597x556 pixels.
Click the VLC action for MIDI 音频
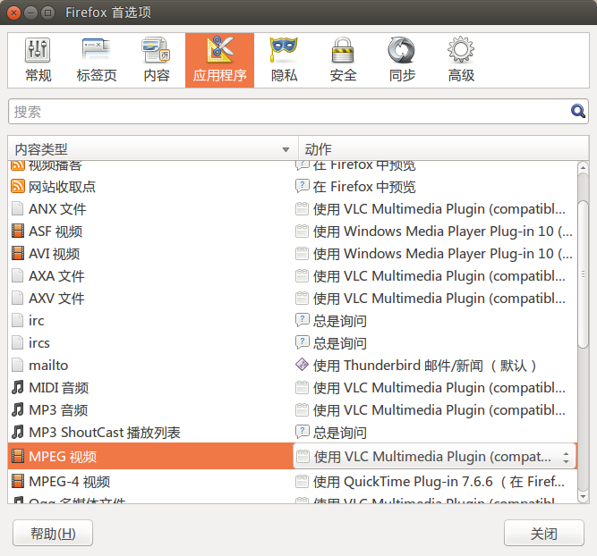point(439,388)
